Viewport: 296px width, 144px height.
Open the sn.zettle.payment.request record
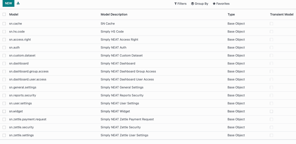(x=28, y=119)
